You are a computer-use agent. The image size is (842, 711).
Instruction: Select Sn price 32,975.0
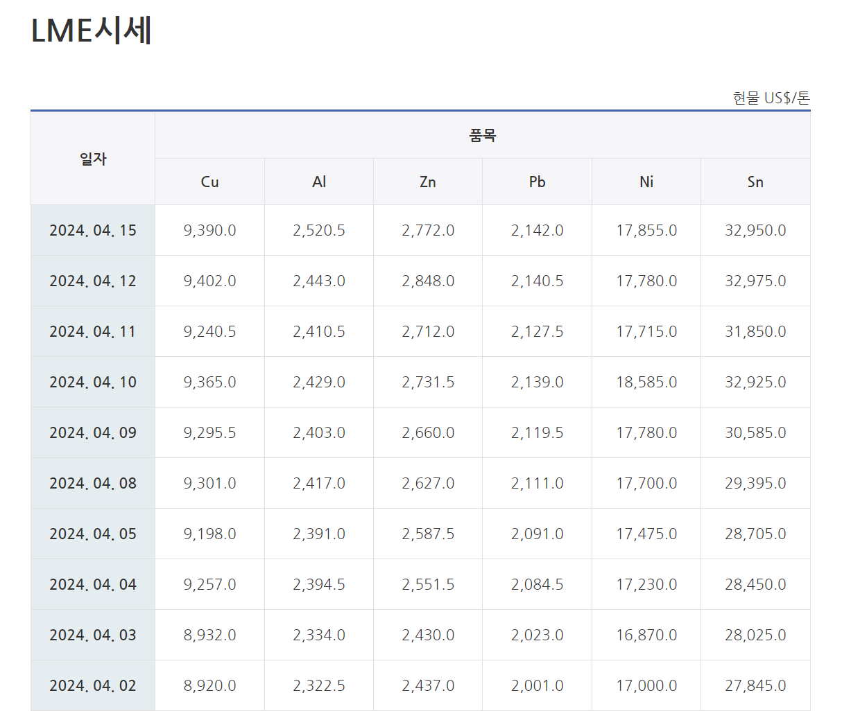click(755, 281)
